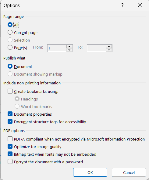The image size is (149, 180).
Task: Uncheck Optimize for image quality
Action: coord(10,147)
